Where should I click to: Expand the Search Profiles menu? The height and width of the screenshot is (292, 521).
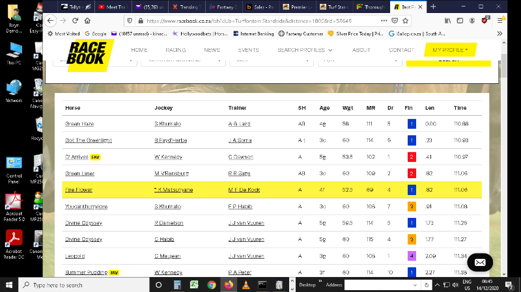pyautogui.click(x=305, y=49)
